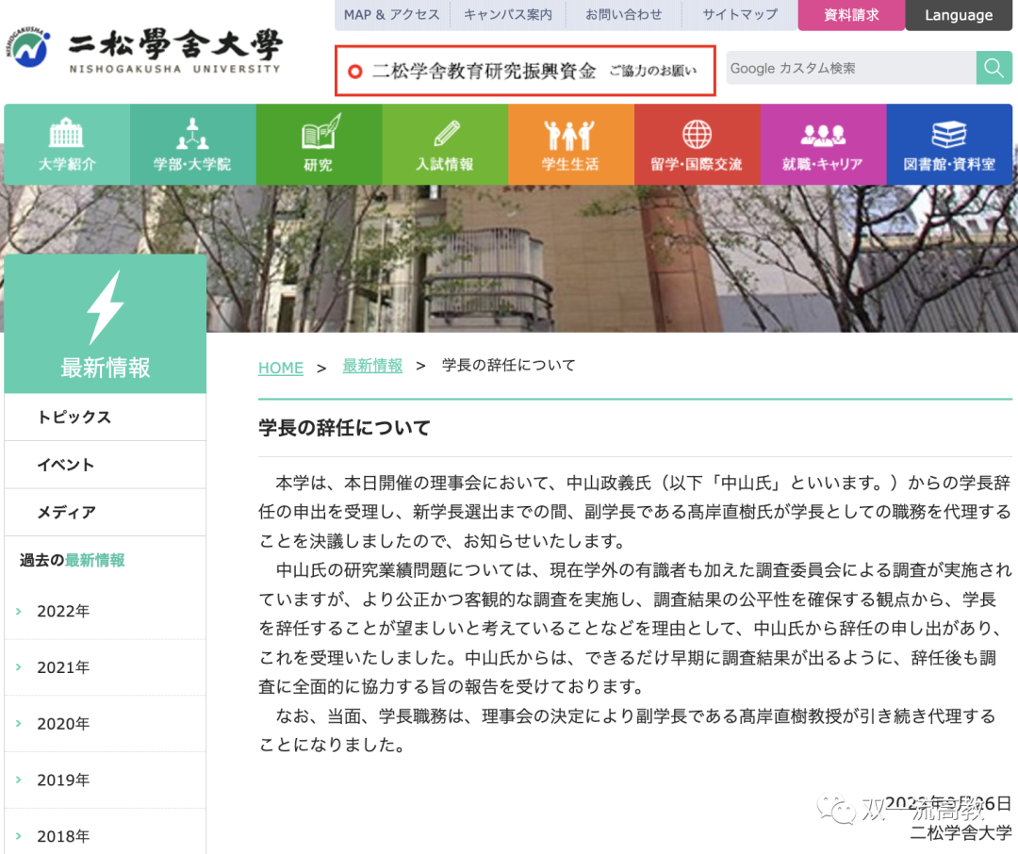Image resolution: width=1018 pixels, height=854 pixels.
Task: Go to 学生生活 people icon tile
Action: tap(570, 144)
